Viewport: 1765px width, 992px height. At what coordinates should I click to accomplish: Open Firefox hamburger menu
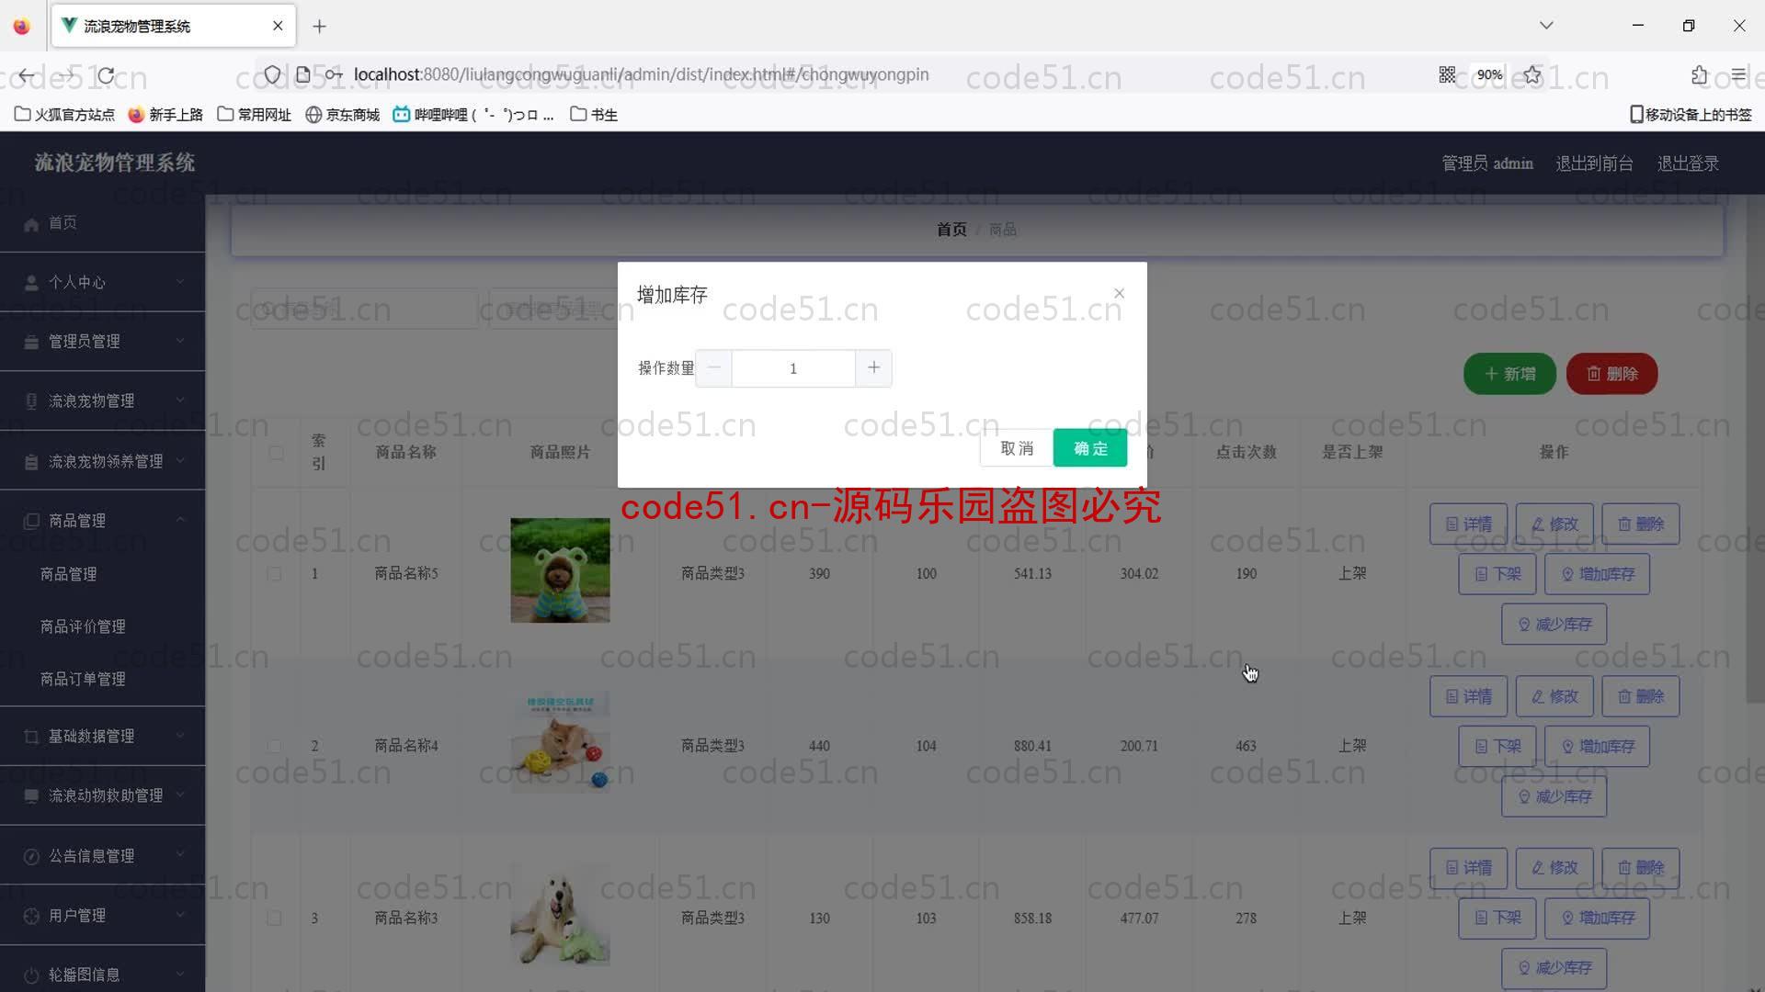click(1738, 75)
